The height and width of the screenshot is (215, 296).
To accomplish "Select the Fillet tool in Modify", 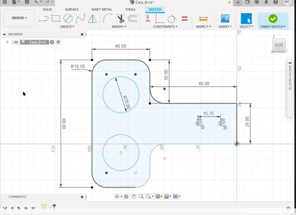I will click(108, 19).
